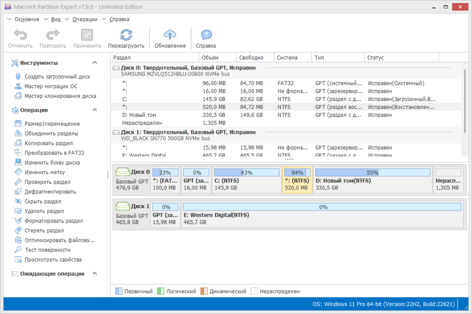Click Форматировать раздел link

pyautogui.click(x=54, y=221)
